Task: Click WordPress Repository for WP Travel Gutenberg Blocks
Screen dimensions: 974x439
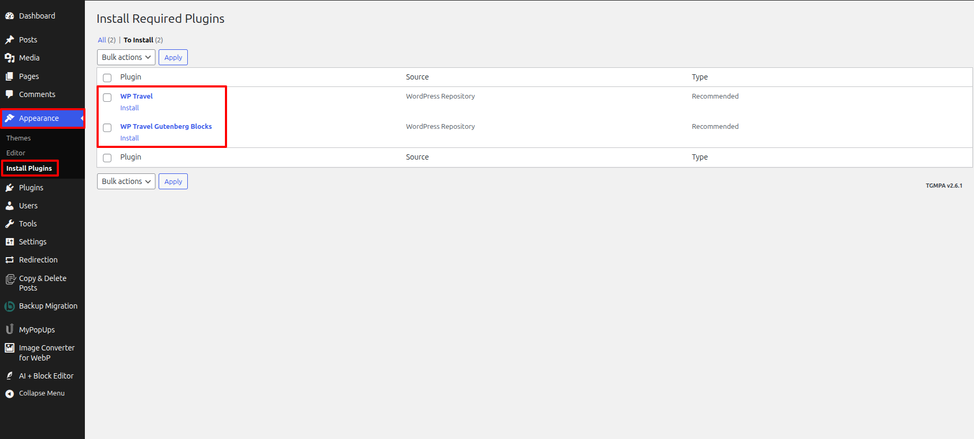Action: click(440, 126)
